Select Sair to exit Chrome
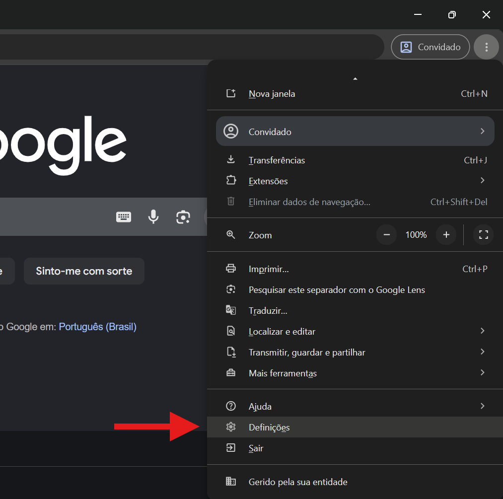Image resolution: width=503 pixels, height=499 pixels. [x=355, y=448]
